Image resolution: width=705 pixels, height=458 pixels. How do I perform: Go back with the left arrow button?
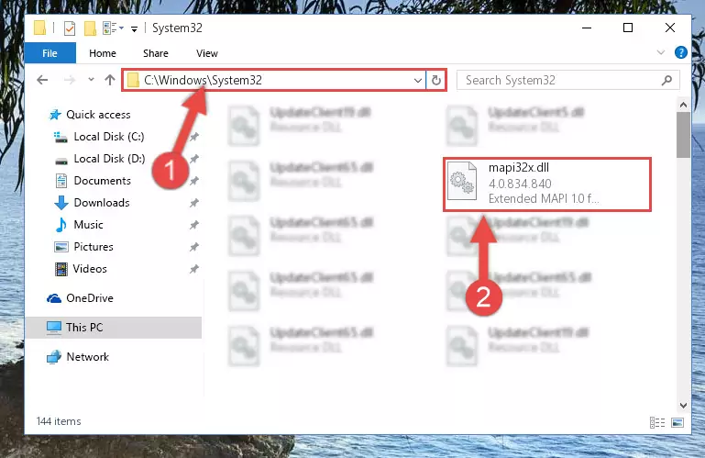pos(42,80)
